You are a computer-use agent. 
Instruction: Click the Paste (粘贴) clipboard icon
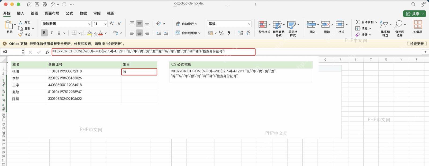pos(9,25)
